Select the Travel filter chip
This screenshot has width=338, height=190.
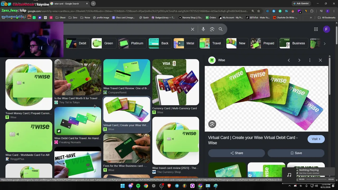pos(211,43)
